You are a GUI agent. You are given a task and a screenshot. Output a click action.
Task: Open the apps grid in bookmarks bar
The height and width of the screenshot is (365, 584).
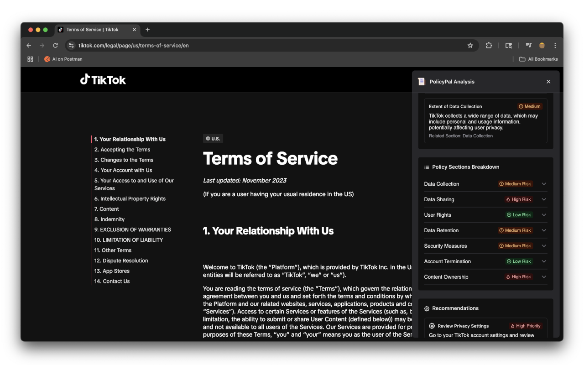pos(30,59)
